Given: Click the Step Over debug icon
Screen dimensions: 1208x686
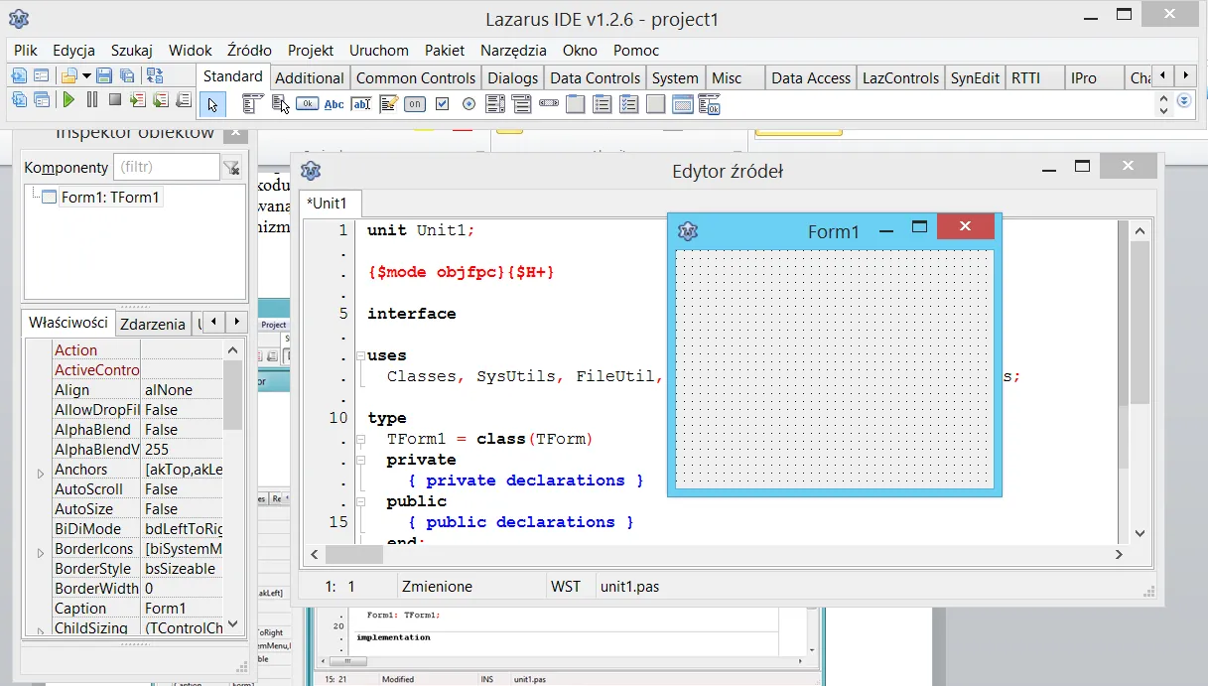Looking at the screenshot, I should (x=161, y=99).
